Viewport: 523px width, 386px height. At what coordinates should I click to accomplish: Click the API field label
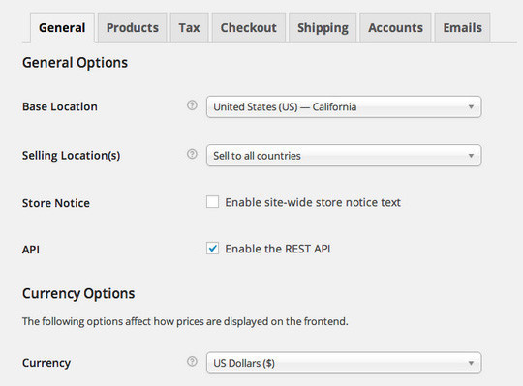(31, 250)
